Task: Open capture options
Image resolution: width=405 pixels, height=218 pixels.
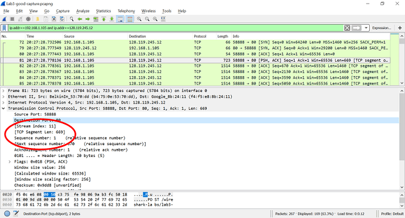Action: [x=28, y=19]
